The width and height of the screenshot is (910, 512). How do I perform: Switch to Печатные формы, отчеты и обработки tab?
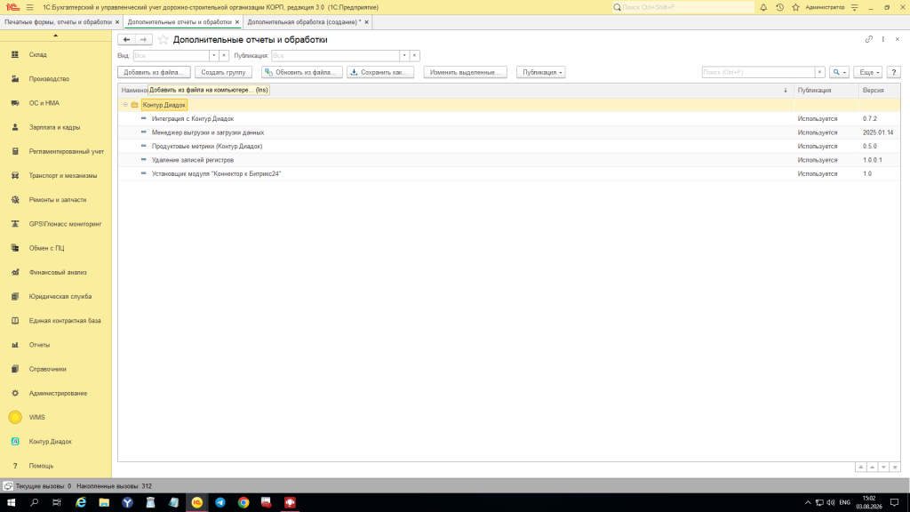point(58,22)
